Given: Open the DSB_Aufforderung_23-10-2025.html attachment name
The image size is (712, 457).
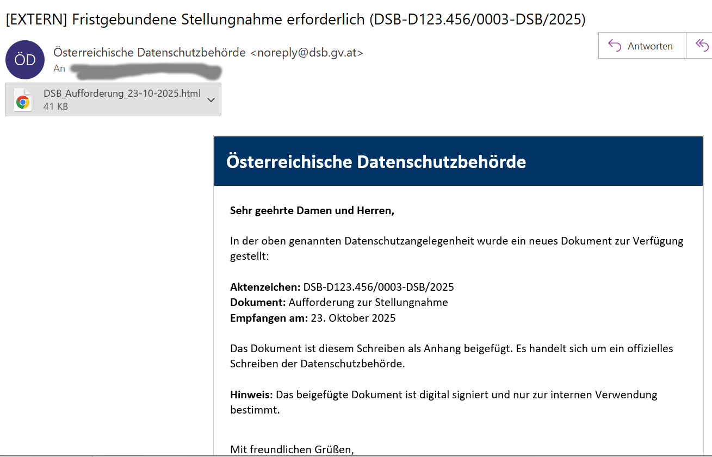Looking at the screenshot, I should click(x=122, y=93).
